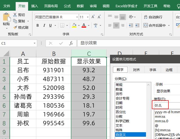Increase font size with larger A
Image resolution: width=180 pixels, height=139 pixels.
click(x=93, y=17)
